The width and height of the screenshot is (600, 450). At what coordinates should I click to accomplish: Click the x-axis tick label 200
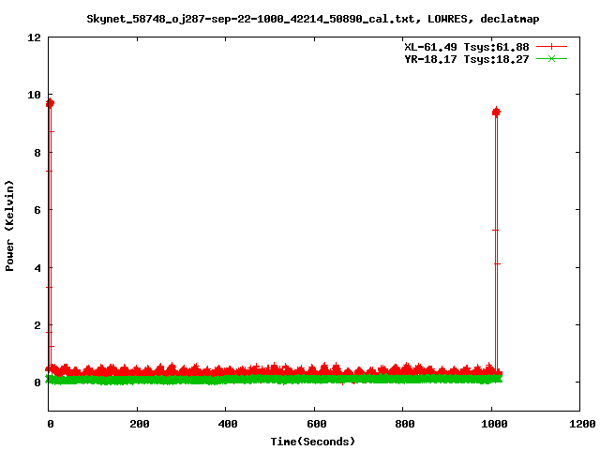[139, 424]
